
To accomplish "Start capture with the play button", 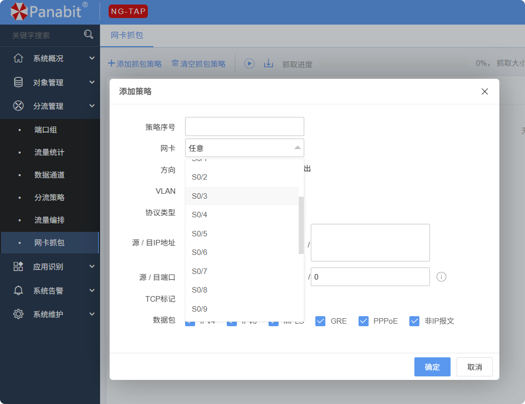I will click(x=249, y=63).
